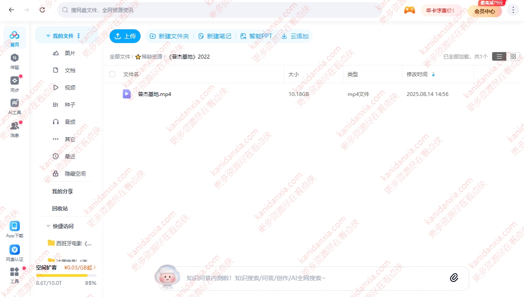Viewport: 524px width, 297px height.
Task: Collapse the 快捷访问 section
Action: pyautogui.click(x=48, y=226)
